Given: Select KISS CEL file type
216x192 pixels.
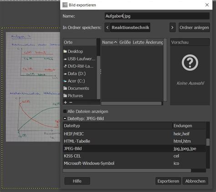Looking at the screenshot, I should click(x=134, y=156).
